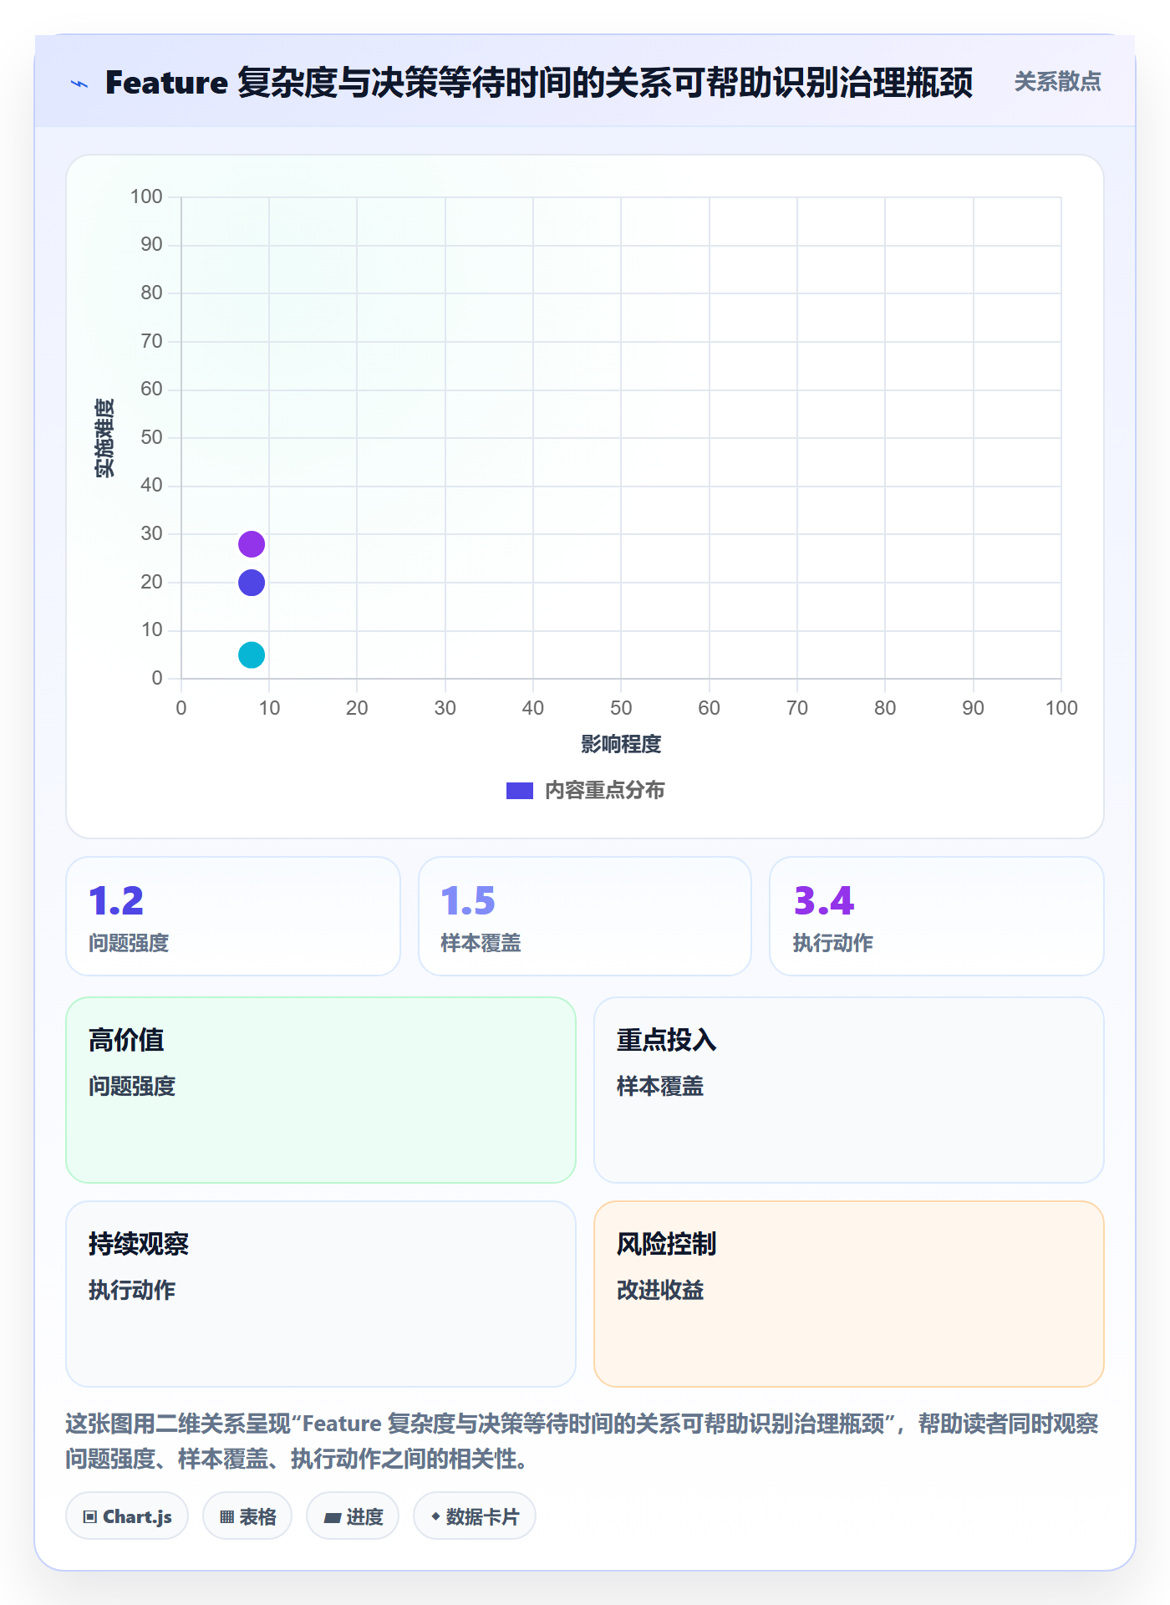This screenshot has height=1605, width=1170.
Task: Click the description paragraph starting 这张图用二维关系
Action: coord(582,1441)
